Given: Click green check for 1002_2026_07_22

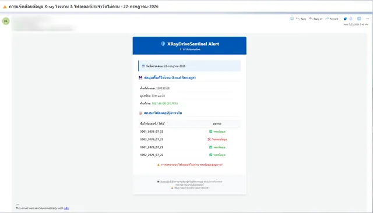Looking at the screenshot, I should (210, 155).
